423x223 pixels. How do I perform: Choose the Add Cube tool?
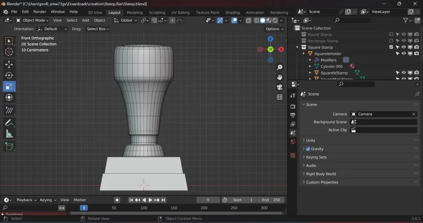[x=9, y=146]
